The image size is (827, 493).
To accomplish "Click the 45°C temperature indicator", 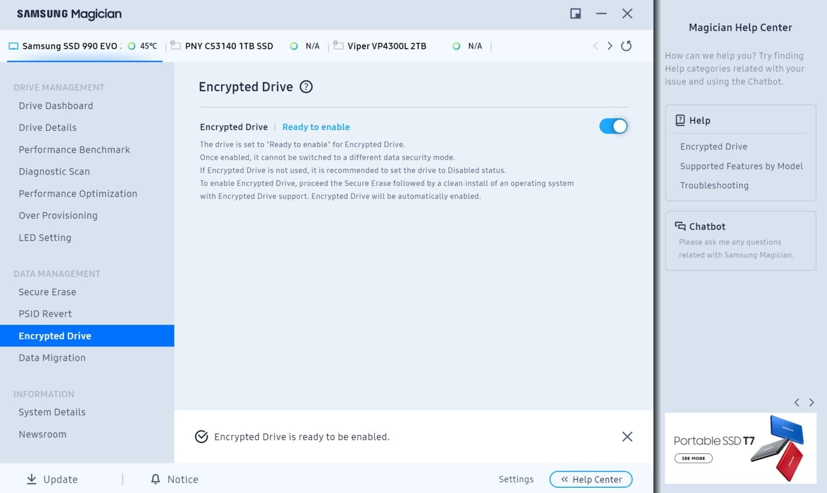I will click(143, 46).
